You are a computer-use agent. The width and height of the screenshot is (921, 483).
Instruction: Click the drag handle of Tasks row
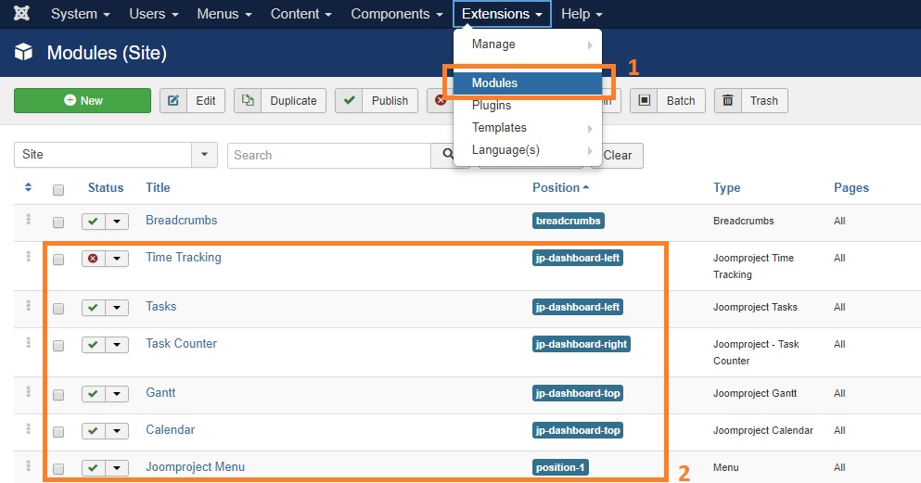tap(28, 306)
